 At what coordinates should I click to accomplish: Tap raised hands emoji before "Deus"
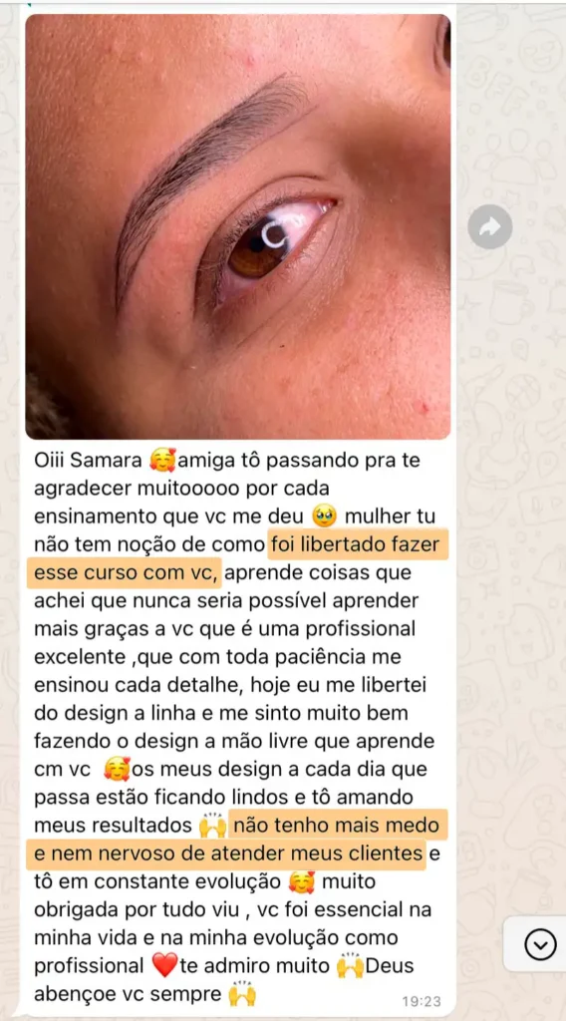click(x=350, y=965)
